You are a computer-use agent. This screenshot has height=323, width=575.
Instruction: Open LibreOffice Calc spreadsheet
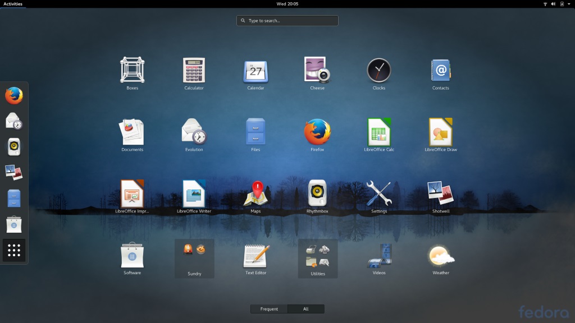pos(379,135)
